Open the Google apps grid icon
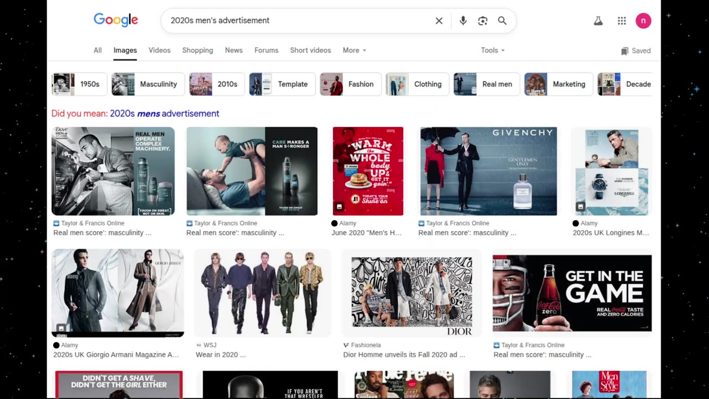 click(621, 21)
